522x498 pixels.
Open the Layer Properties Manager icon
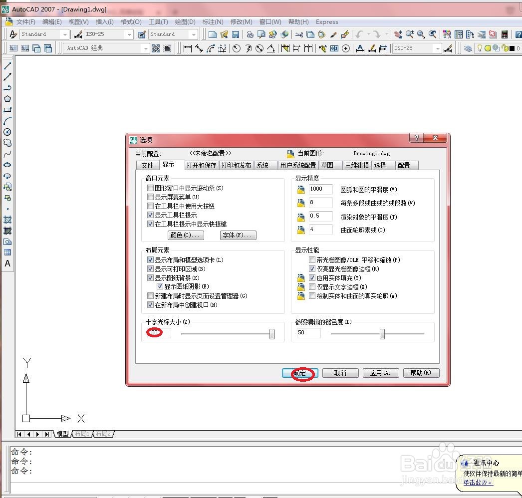point(468,48)
